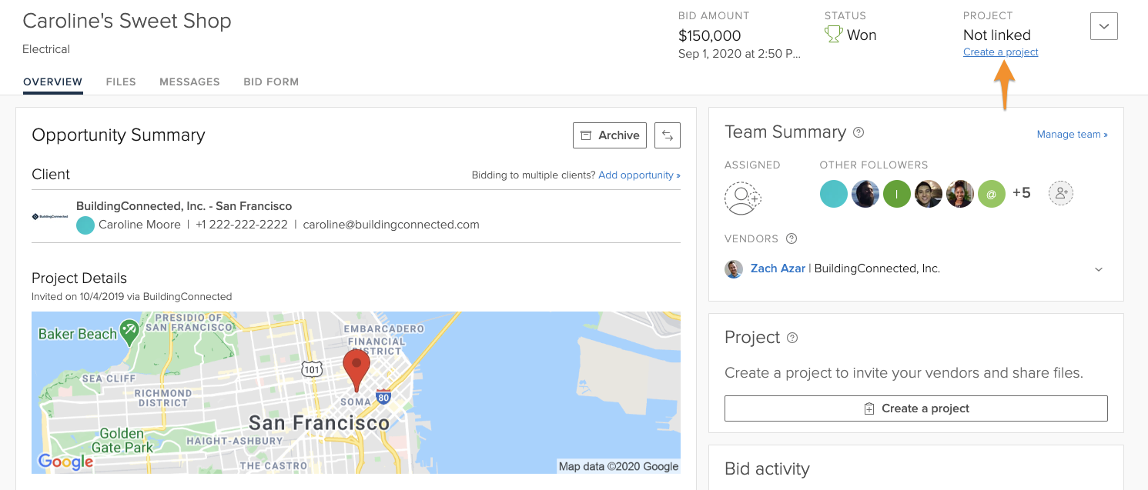The height and width of the screenshot is (490, 1148).
Task: Open the top-right dropdown arrow menu
Action: (x=1103, y=27)
